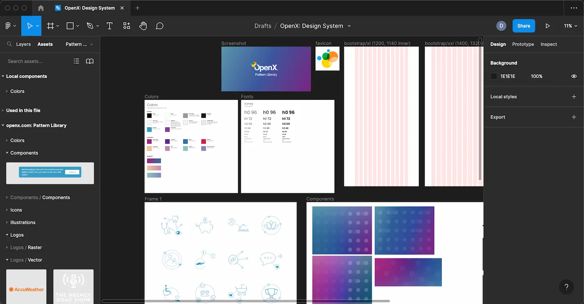Expand Used in this file section

3,110
